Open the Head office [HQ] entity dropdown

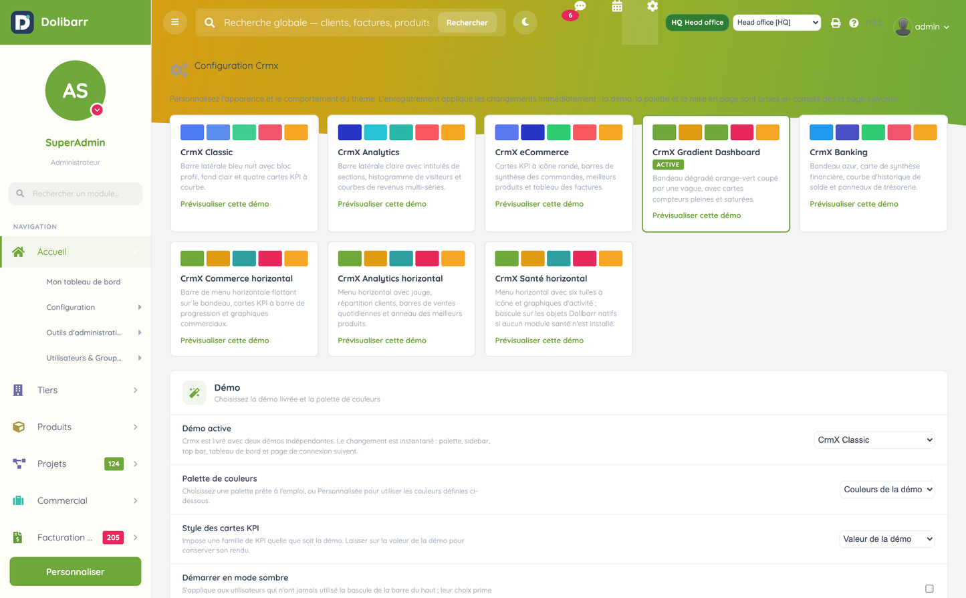pyautogui.click(x=777, y=22)
